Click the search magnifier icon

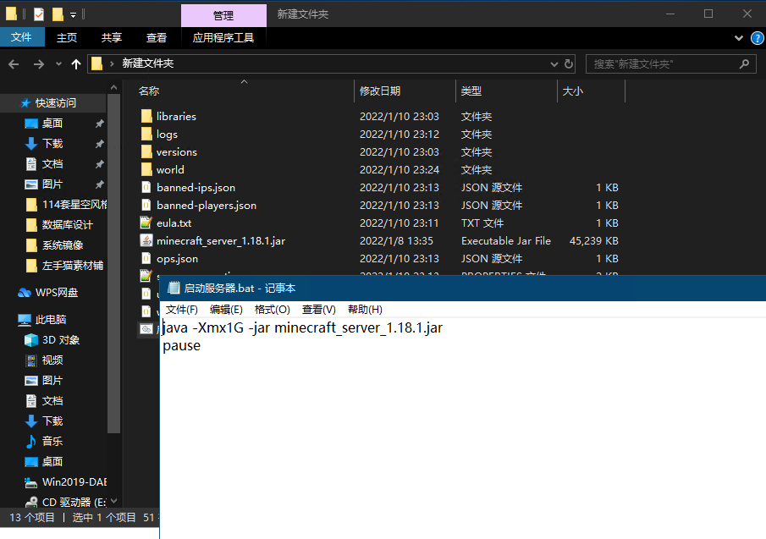(x=744, y=64)
